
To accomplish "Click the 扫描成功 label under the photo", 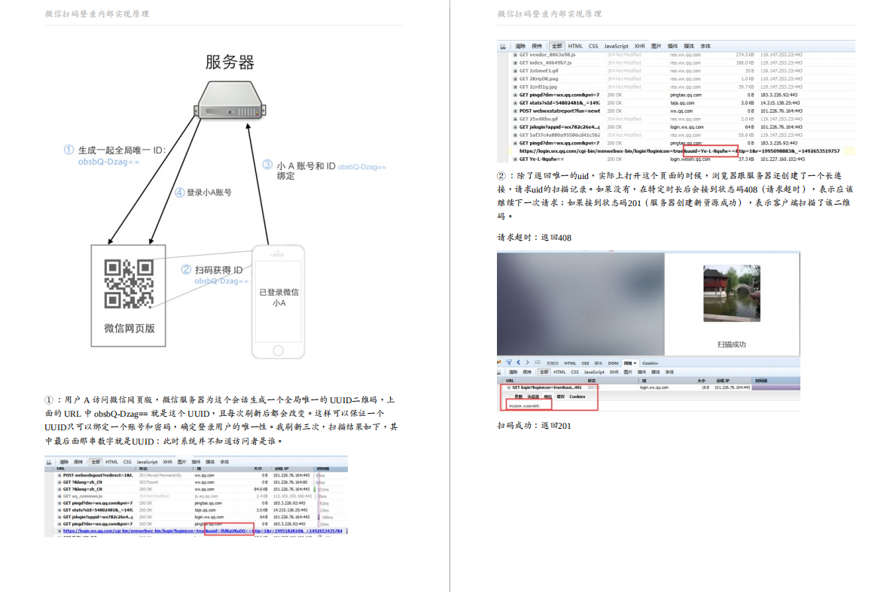I will [x=731, y=345].
